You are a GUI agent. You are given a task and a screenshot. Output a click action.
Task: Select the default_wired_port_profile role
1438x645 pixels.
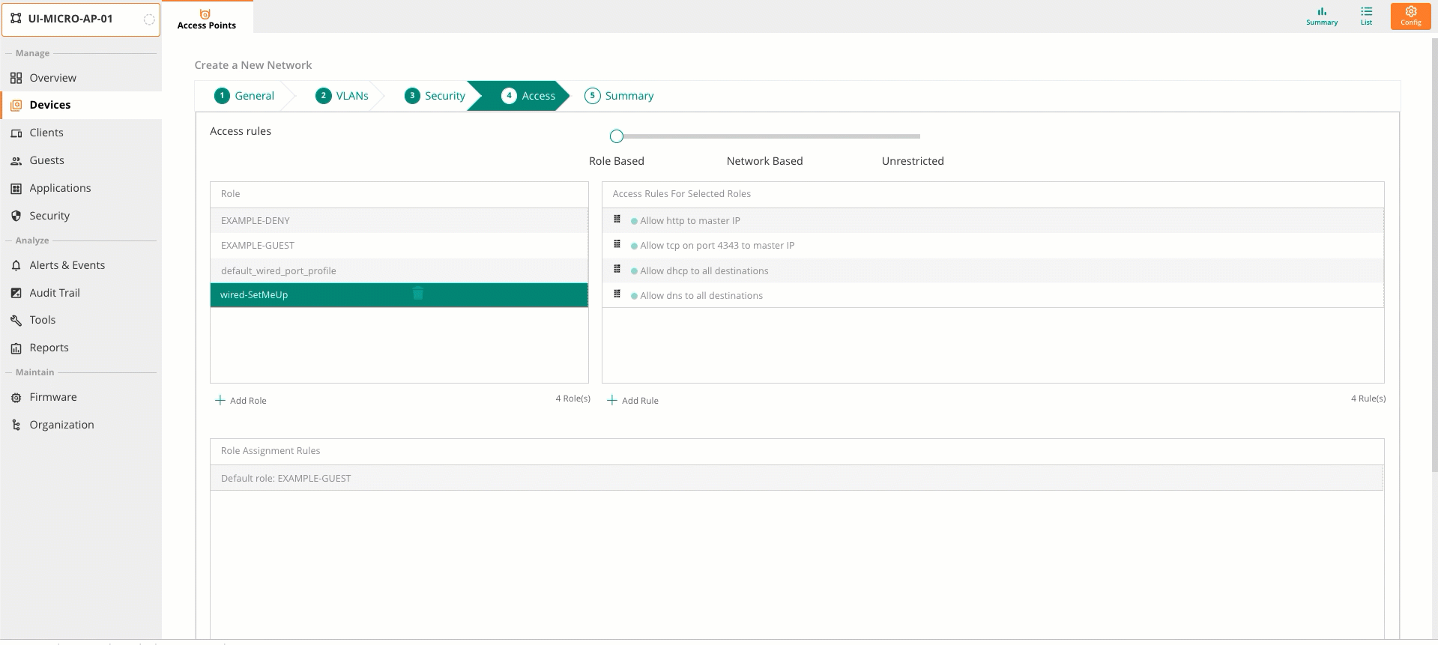[x=399, y=270]
